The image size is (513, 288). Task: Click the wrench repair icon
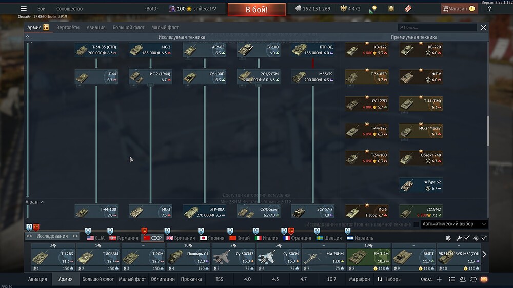point(459,238)
